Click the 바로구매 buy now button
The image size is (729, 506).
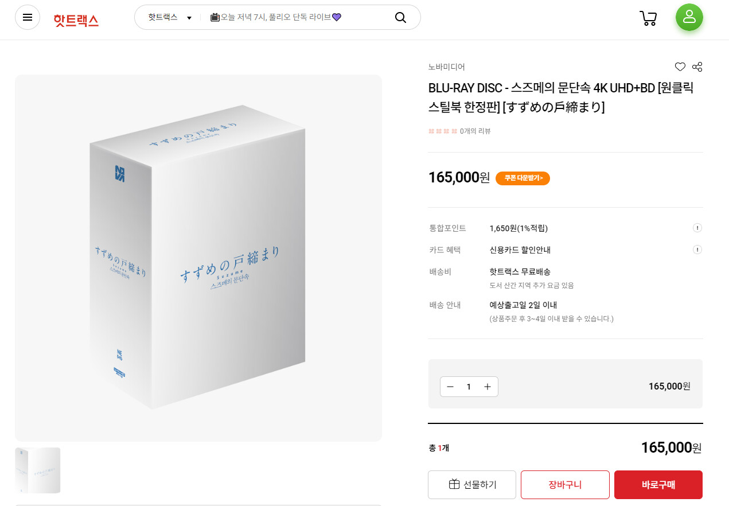point(658,485)
